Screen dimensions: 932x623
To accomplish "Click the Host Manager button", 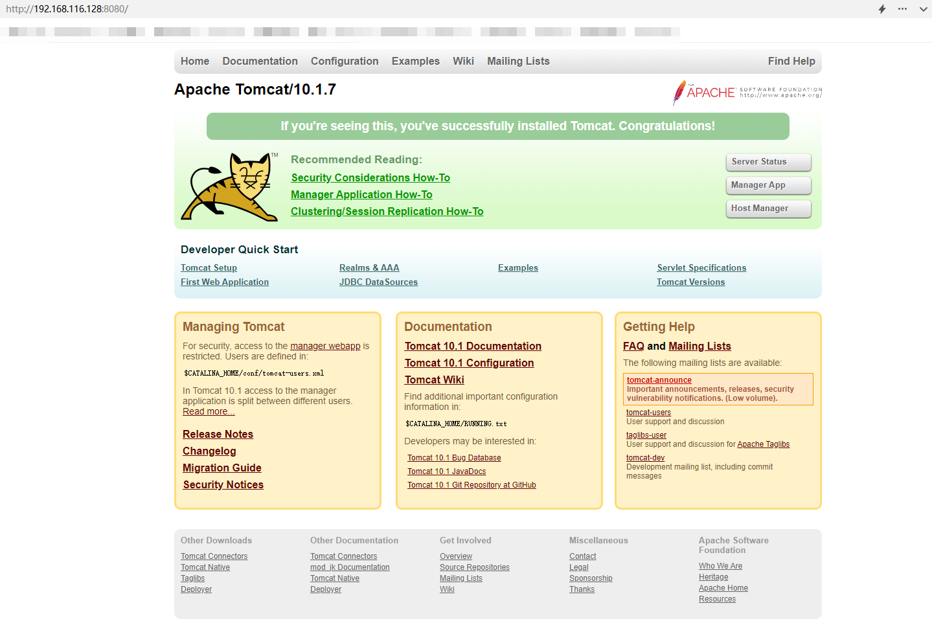I will (x=768, y=209).
